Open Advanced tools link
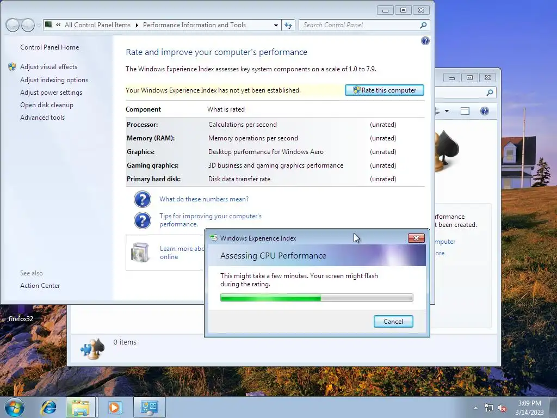 [x=42, y=118]
